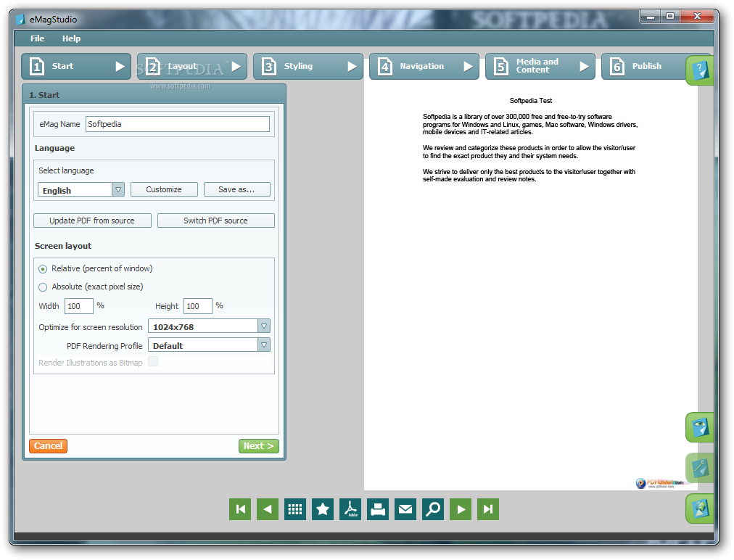Expand PDF Rendering Profile Default dropdown
Viewport: 734px width, 560px height.
click(x=209, y=345)
